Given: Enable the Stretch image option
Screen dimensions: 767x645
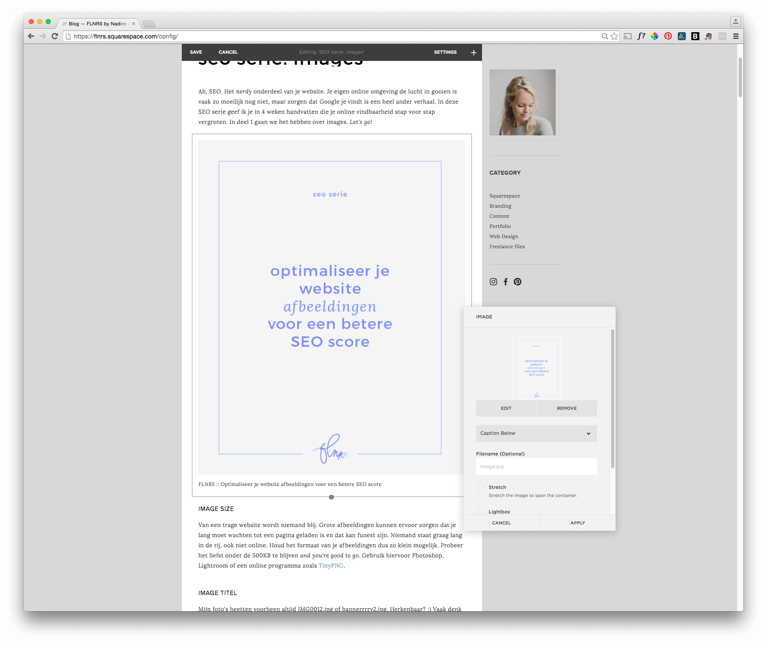Looking at the screenshot, I should click(480, 488).
